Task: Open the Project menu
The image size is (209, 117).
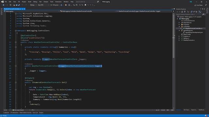Action: coord(24,2)
